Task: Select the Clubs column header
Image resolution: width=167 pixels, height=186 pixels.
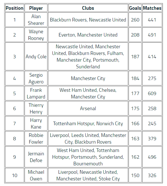Action: coord(88,8)
